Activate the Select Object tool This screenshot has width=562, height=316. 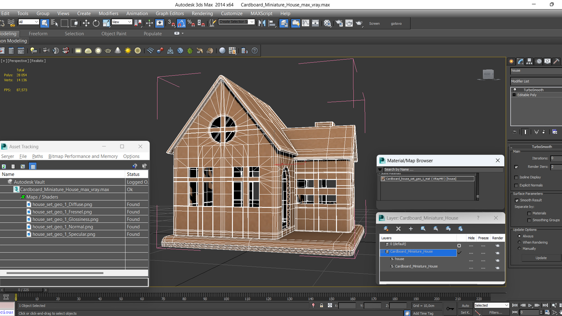(x=44, y=23)
